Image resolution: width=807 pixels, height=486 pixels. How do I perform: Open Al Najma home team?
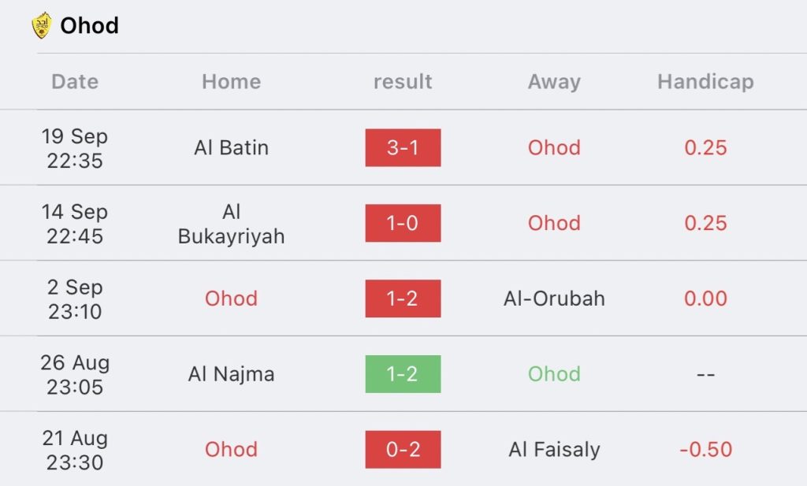pos(231,374)
